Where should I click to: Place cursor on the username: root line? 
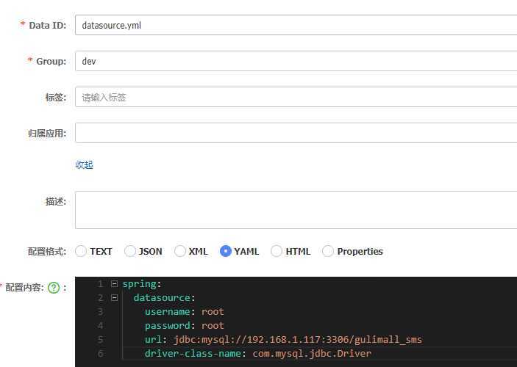[x=184, y=311]
